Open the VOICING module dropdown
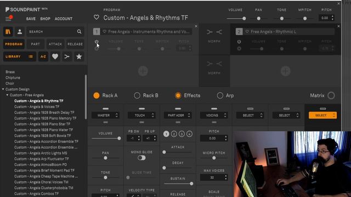Image resolution: width=351 pixels, height=197 pixels. 214,115
